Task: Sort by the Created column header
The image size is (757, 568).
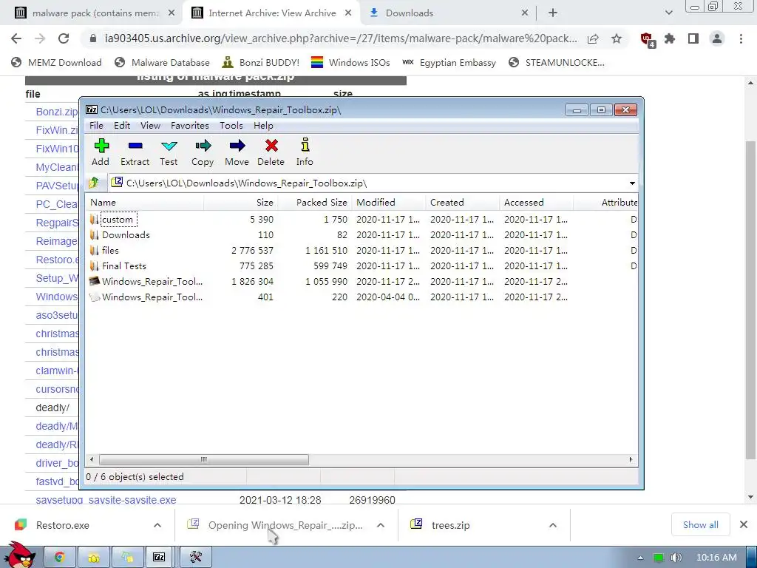Action: pos(463,203)
